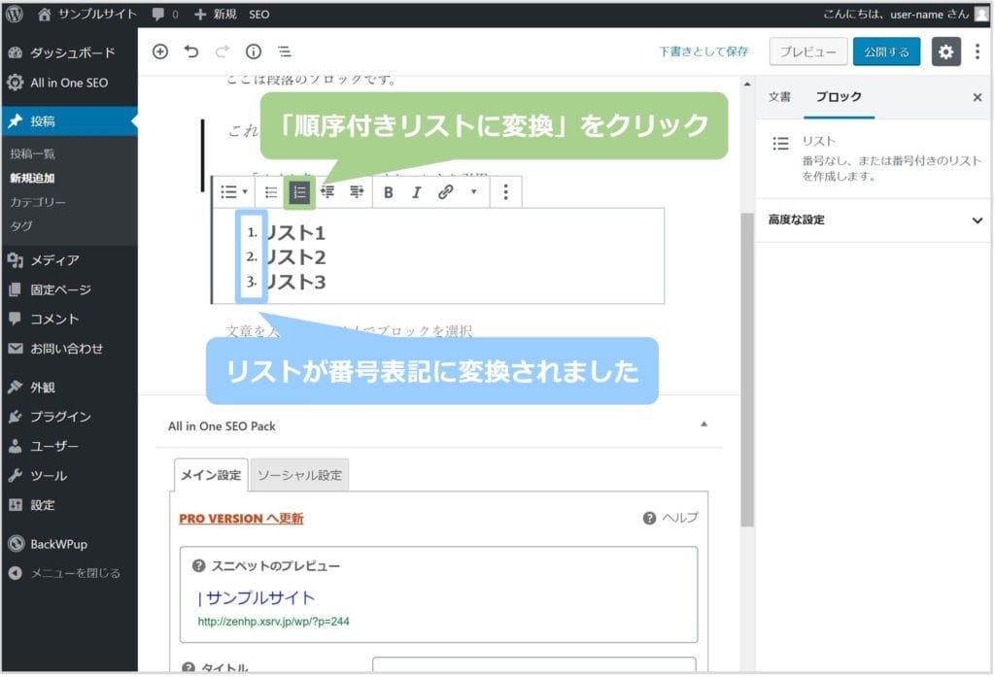Image resolution: width=995 pixels, height=677 pixels.
Task: Convert to unordered bullet list
Action: coord(272,192)
